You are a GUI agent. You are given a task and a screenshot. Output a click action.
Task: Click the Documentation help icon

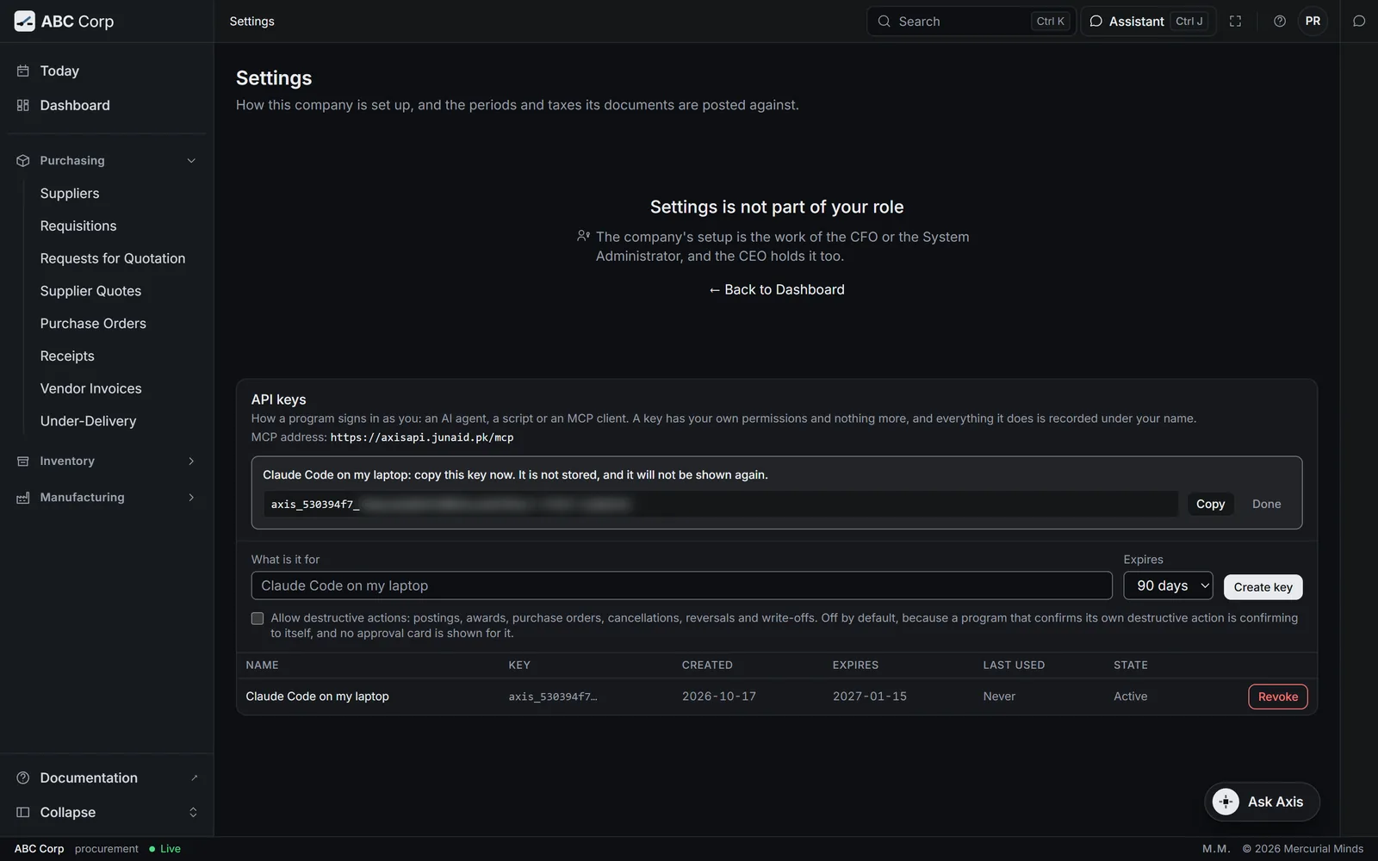tap(23, 777)
